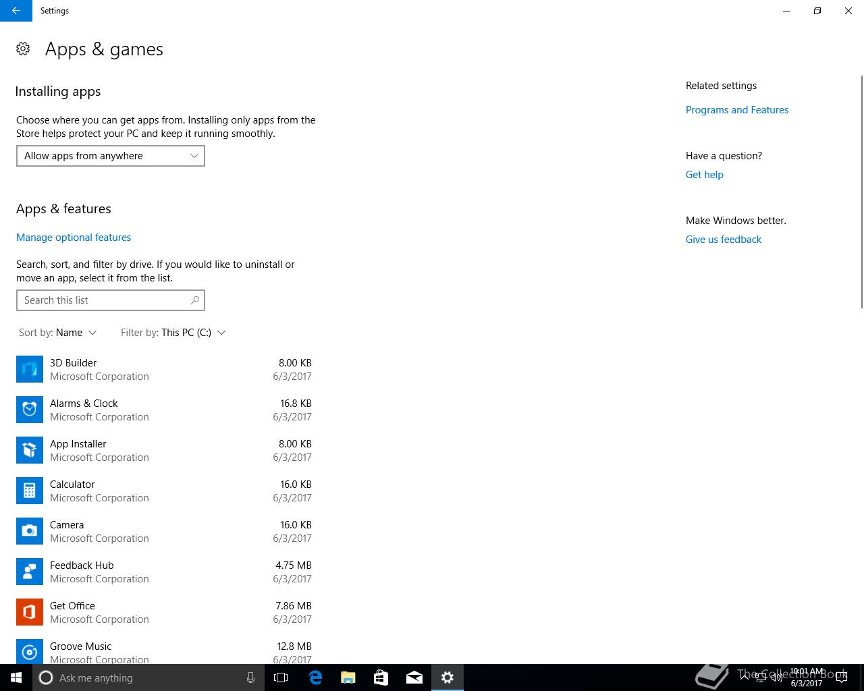
Task: Select the Calculator entry name
Action: tap(72, 485)
